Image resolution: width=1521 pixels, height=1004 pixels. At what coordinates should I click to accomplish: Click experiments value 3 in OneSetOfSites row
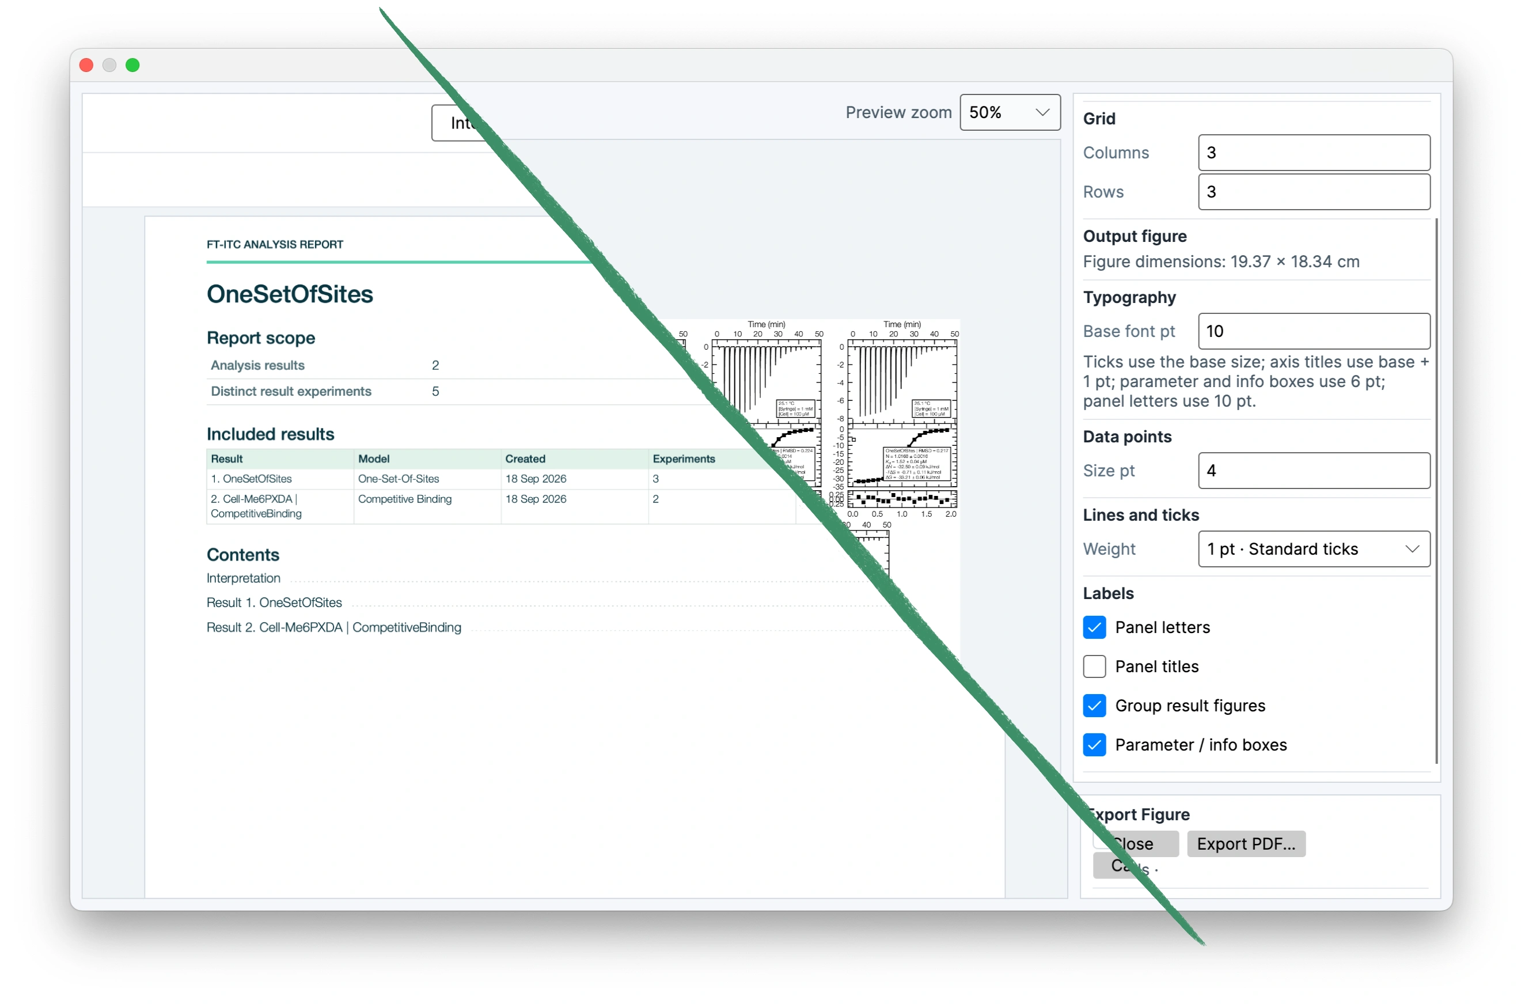point(655,479)
